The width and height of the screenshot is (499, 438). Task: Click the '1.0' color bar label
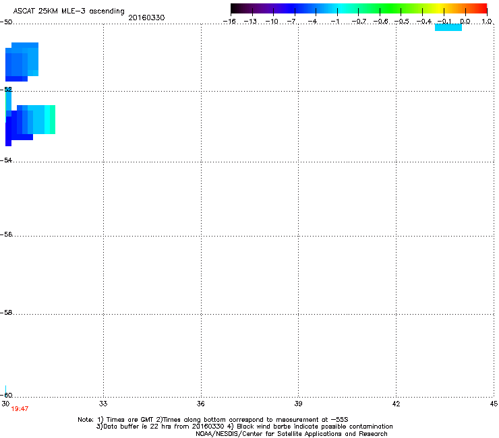click(x=487, y=22)
